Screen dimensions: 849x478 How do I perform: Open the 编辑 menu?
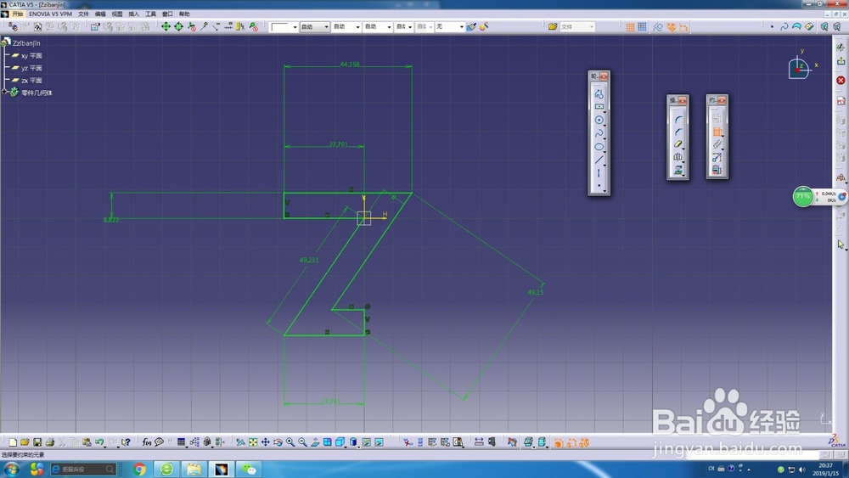point(100,14)
